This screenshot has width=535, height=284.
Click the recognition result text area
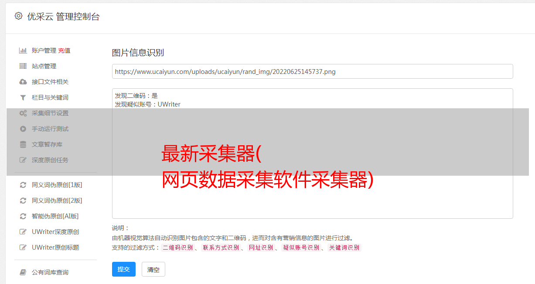point(312,154)
